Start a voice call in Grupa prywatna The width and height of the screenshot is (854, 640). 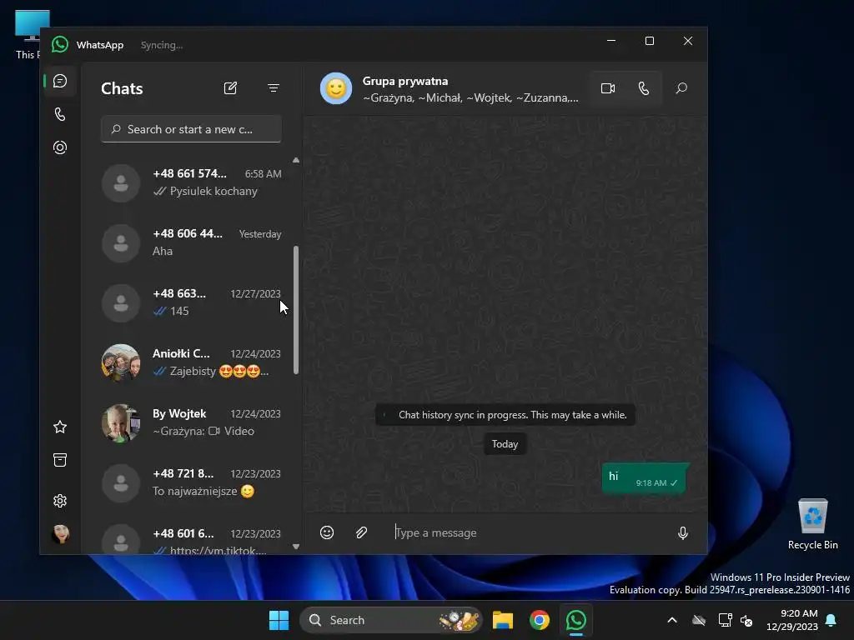(x=644, y=88)
